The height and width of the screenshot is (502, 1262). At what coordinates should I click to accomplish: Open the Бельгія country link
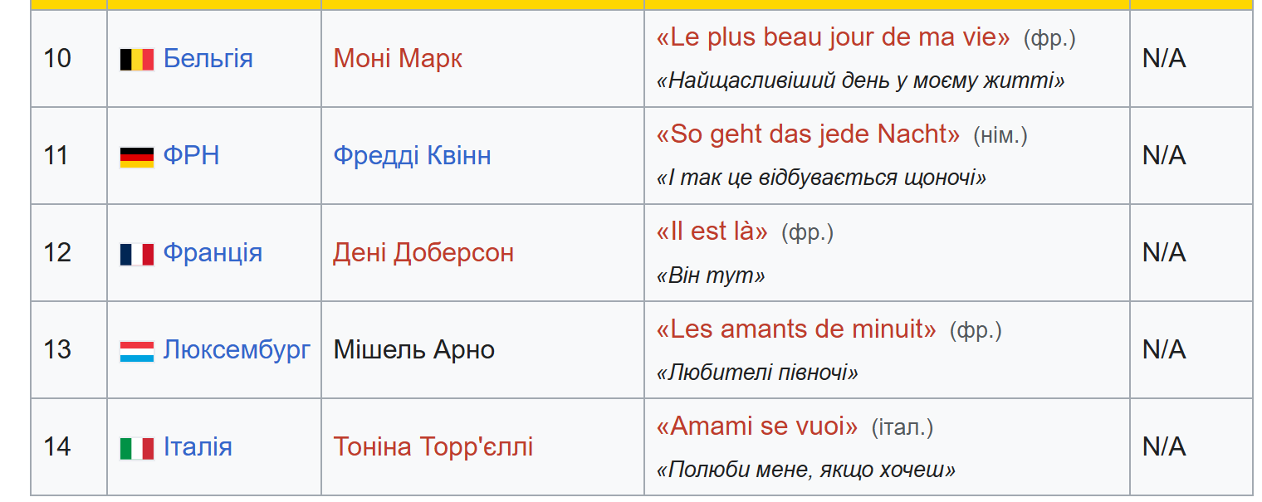pyautogui.click(x=208, y=59)
